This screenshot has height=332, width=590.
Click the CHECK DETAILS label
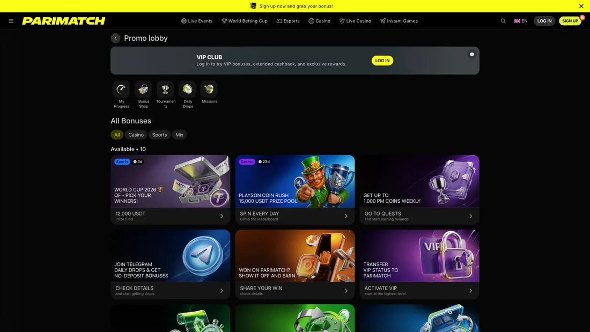pos(134,288)
